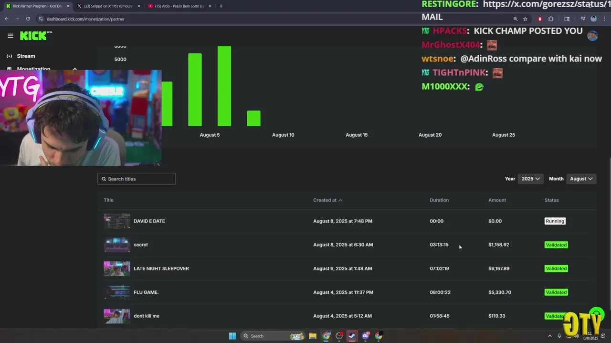Show hidden system tray icons
Screen dimensions: 611x343
tap(549, 336)
